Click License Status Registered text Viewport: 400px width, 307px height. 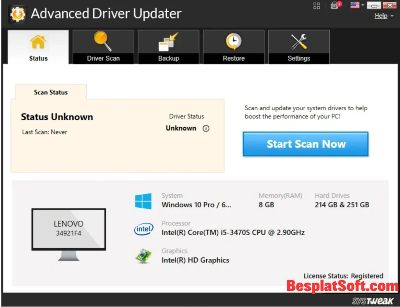pos(344,276)
